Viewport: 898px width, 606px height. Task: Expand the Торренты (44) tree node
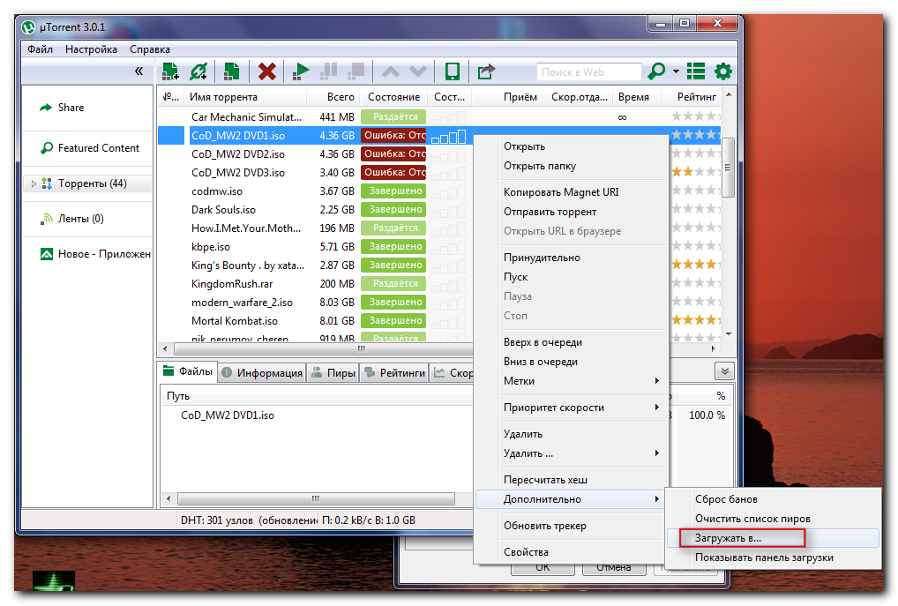[34, 183]
